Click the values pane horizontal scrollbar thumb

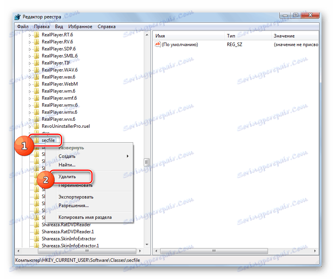point(214,251)
